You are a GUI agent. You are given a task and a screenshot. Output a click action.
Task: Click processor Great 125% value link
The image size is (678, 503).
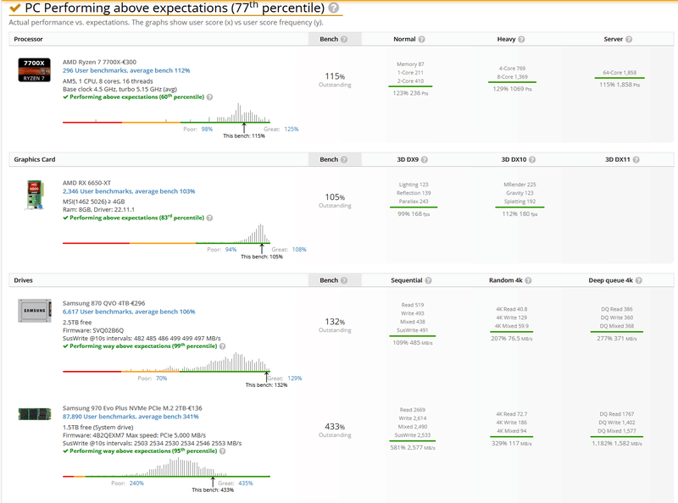pos(291,130)
